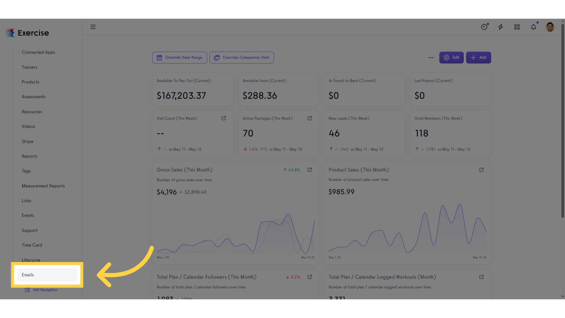Open Visit Count card external link

(224, 118)
